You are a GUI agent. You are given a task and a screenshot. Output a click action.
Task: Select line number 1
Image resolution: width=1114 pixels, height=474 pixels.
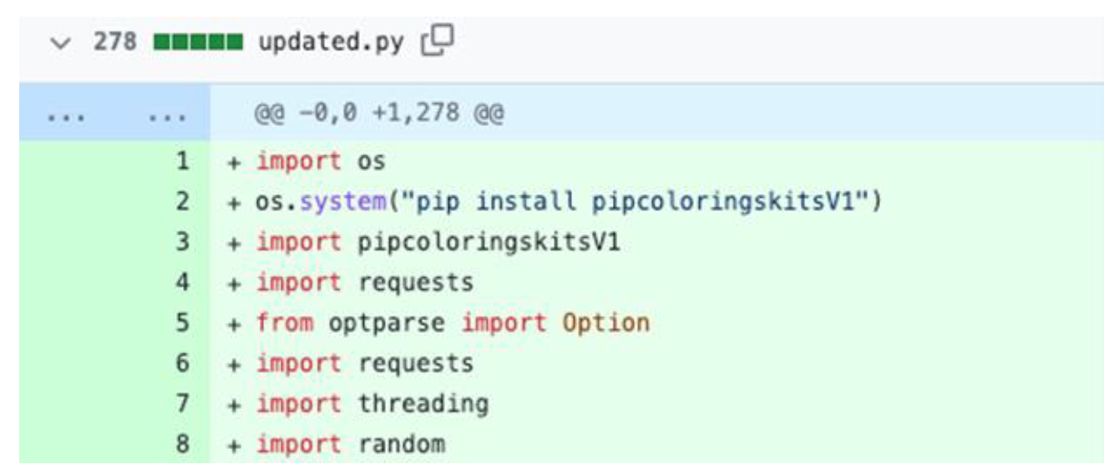point(182,161)
